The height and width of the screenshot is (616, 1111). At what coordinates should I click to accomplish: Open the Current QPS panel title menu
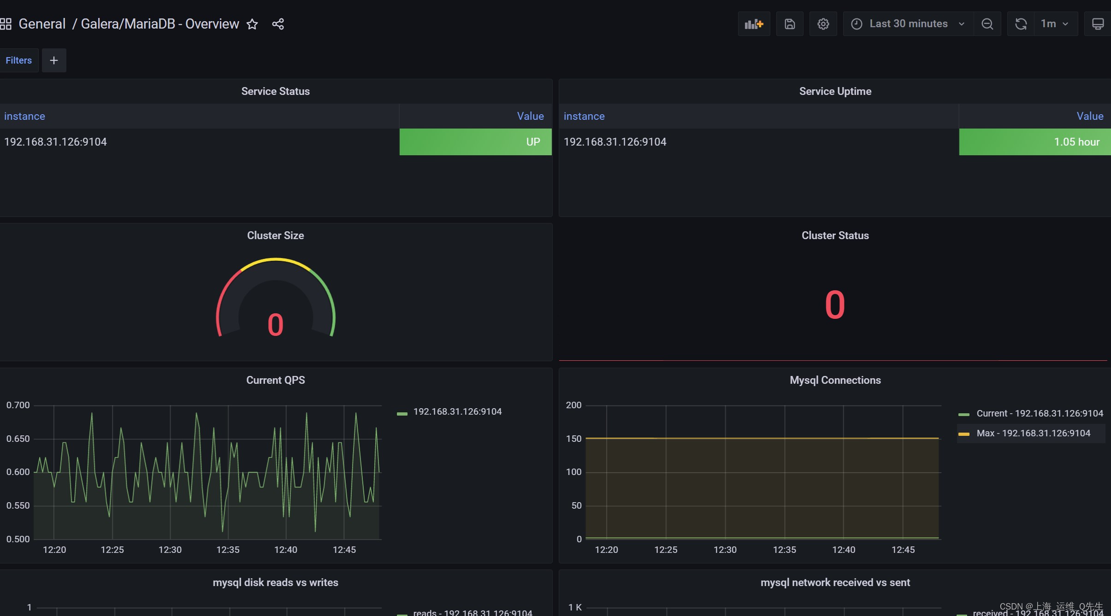click(276, 380)
